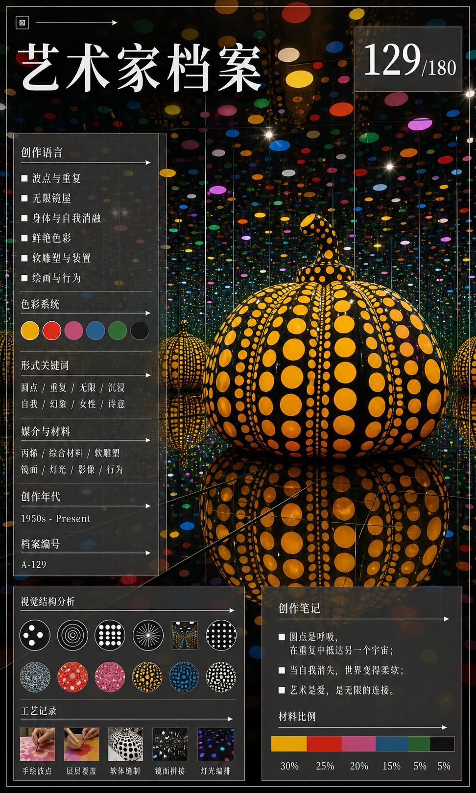Select the material 影像
This screenshot has width=476, height=793.
click(x=86, y=469)
